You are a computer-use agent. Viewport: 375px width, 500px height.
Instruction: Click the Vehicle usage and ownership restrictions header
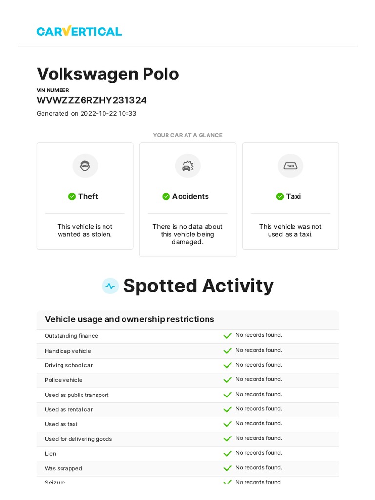click(x=129, y=319)
